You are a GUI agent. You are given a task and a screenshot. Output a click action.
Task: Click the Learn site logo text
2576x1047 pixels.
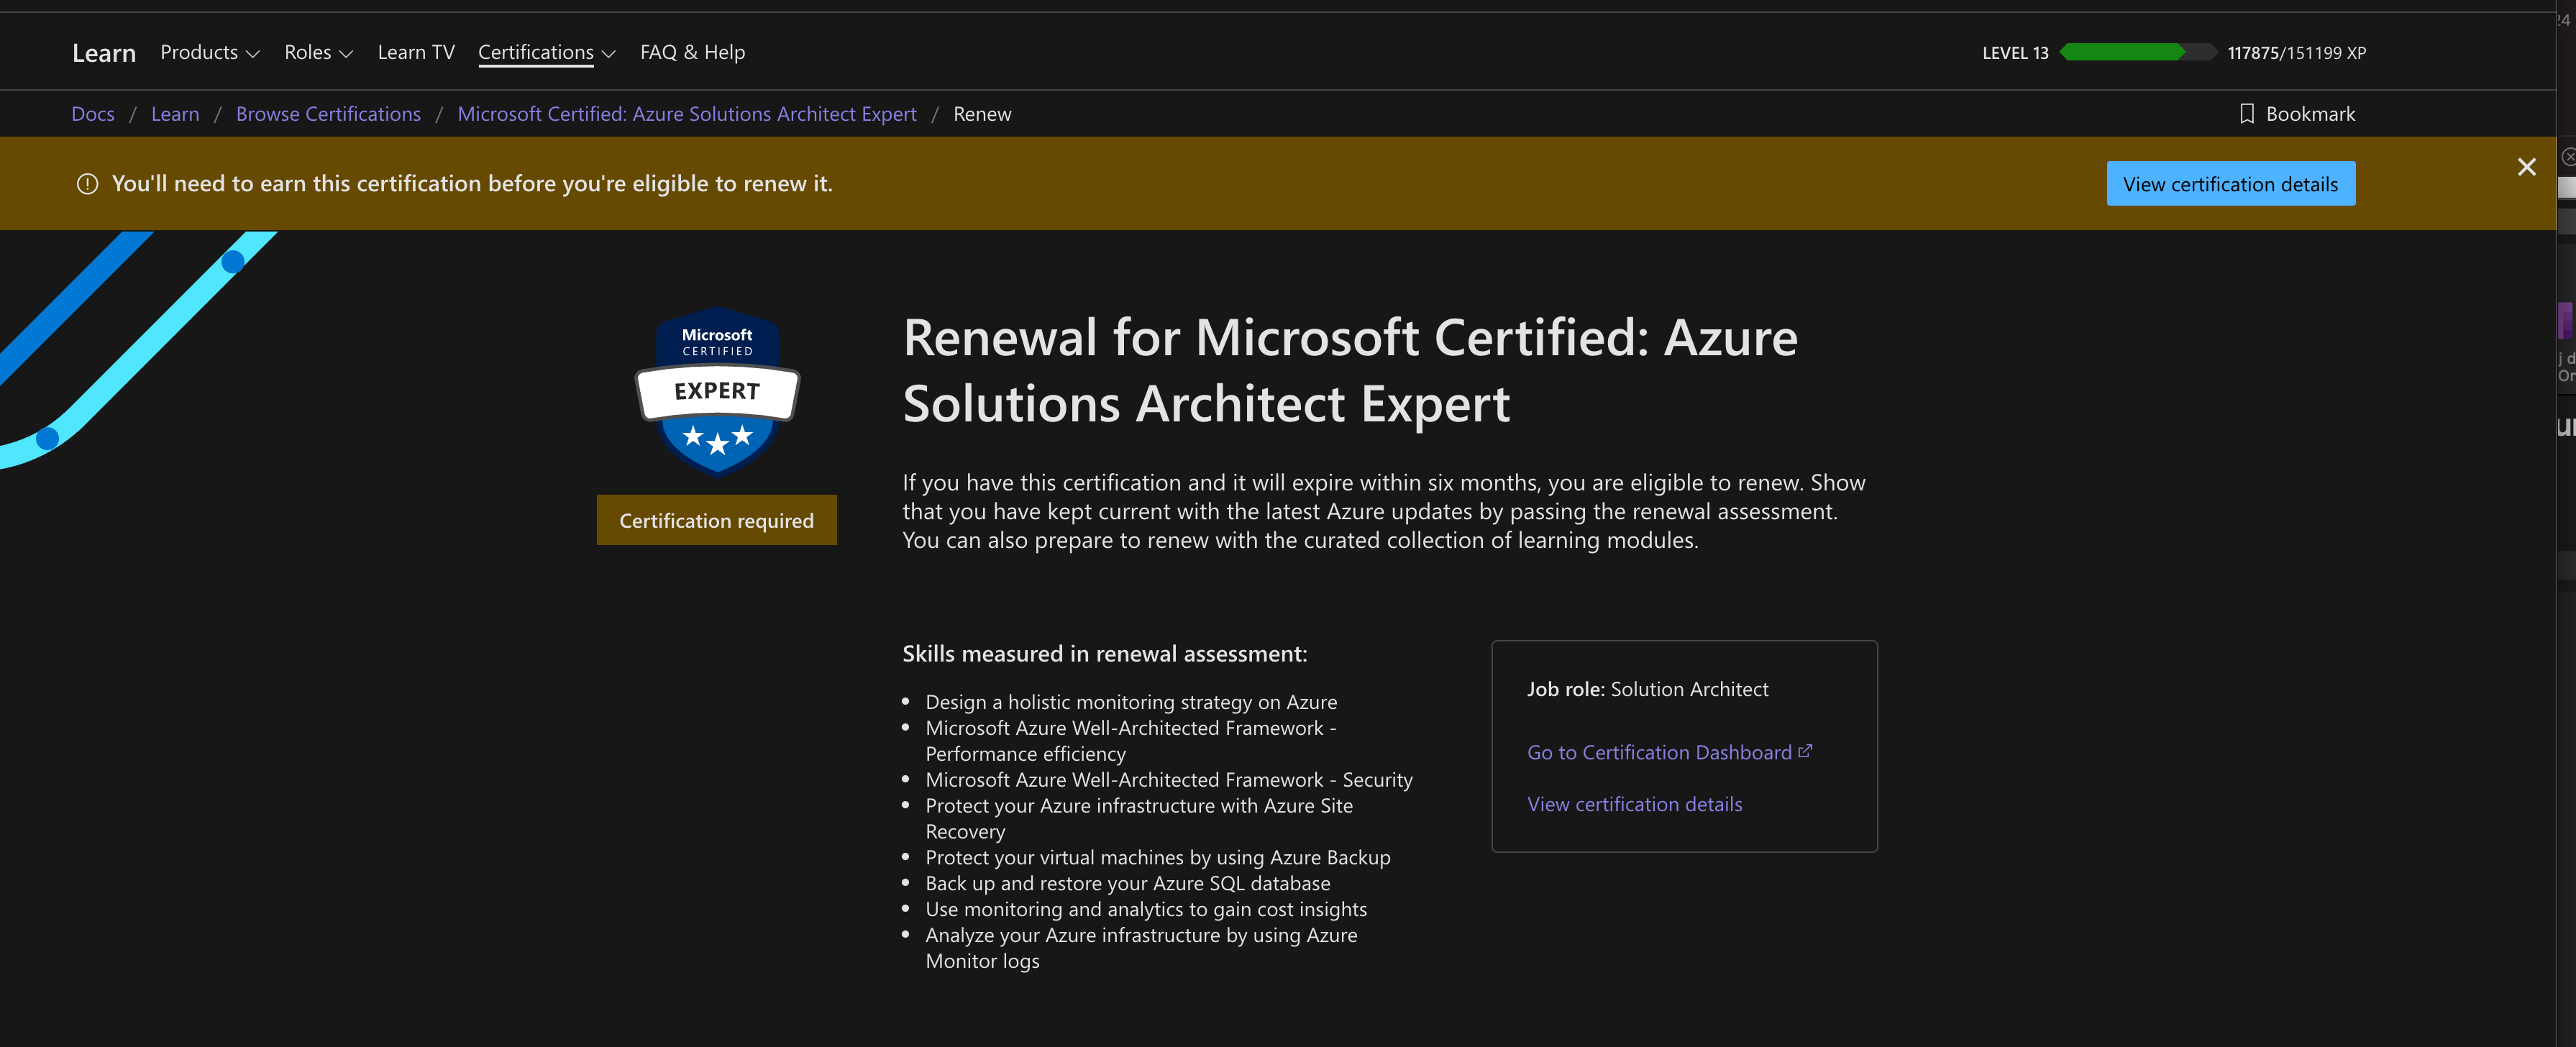[104, 54]
